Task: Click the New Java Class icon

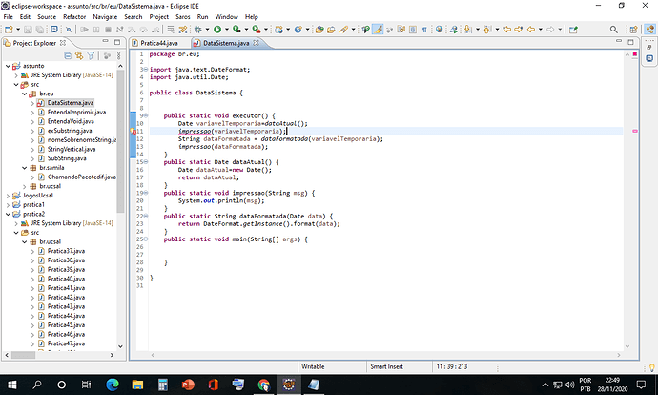Action: [x=298, y=30]
